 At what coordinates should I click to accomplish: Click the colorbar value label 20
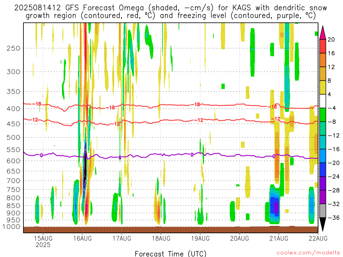pyautogui.click(x=331, y=39)
